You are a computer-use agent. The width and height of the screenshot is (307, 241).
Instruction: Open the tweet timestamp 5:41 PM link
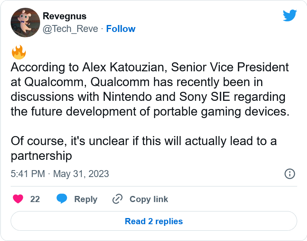point(28,173)
